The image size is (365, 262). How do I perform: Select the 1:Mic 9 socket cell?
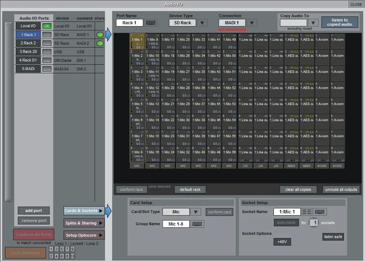(x=153, y=41)
